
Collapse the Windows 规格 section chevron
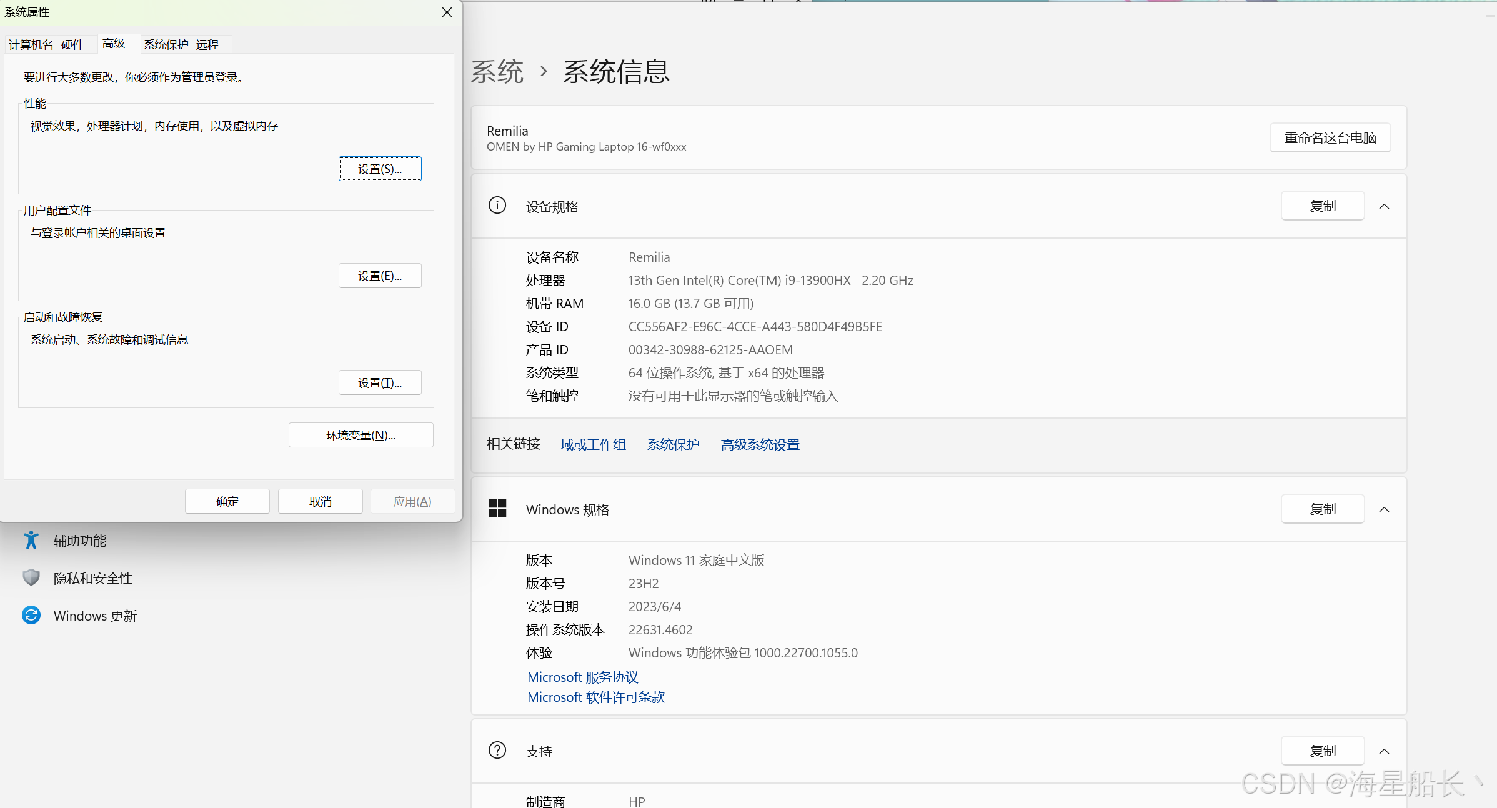(x=1384, y=509)
